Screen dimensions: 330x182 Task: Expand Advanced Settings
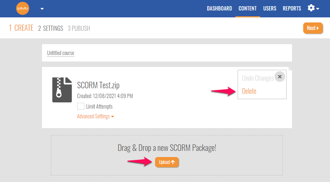pyautogui.click(x=95, y=117)
